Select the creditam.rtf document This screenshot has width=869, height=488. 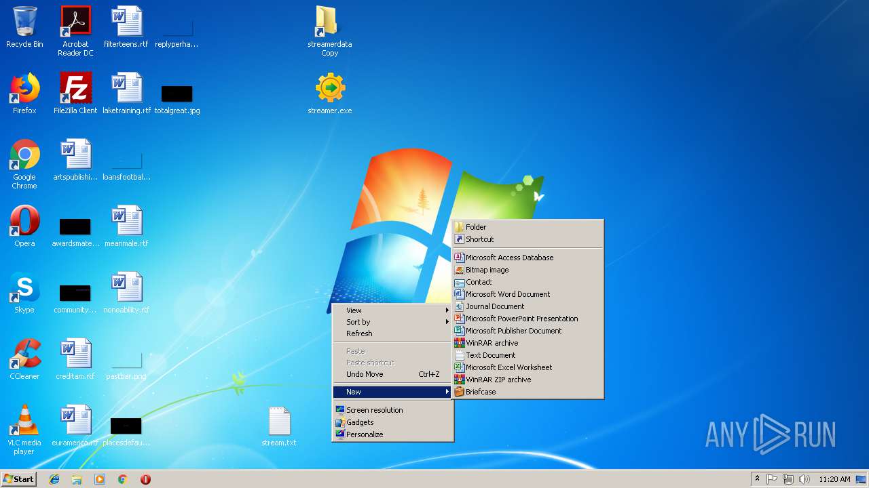[x=75, y=359]
